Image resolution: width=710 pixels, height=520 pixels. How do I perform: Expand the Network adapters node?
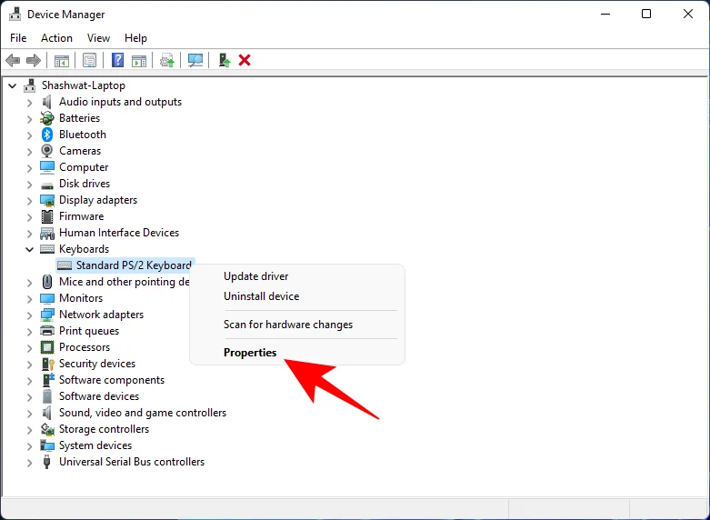pyautogui.click(x=29, y=315)
